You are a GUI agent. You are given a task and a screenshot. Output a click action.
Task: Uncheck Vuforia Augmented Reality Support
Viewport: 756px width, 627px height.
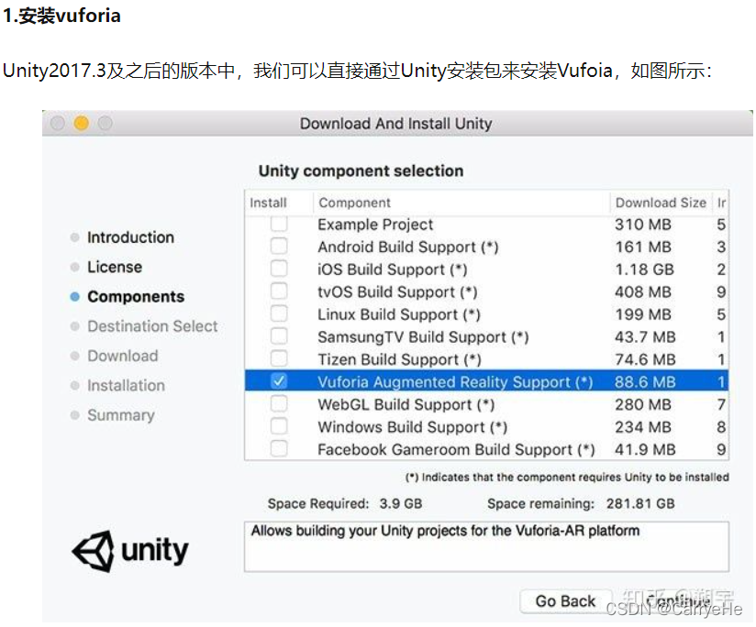[279, 381]
